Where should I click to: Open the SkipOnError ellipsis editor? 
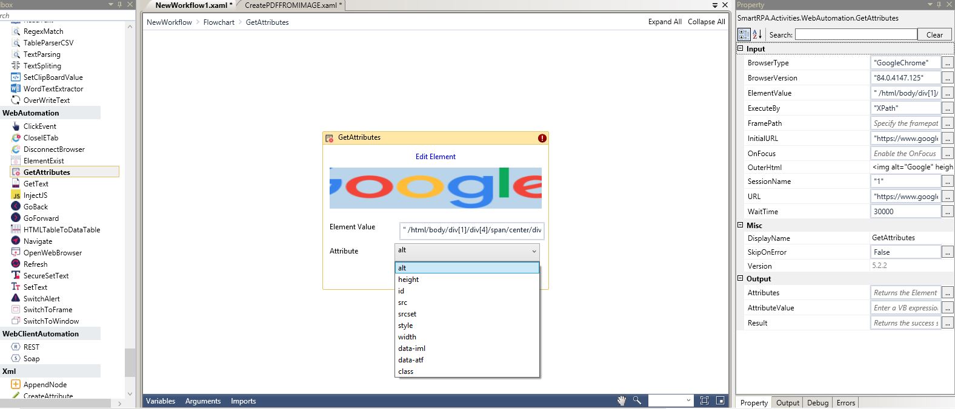[x=948, y=252]
